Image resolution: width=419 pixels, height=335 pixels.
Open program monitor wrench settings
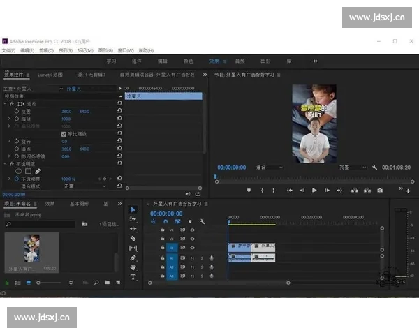click(374, 167)
